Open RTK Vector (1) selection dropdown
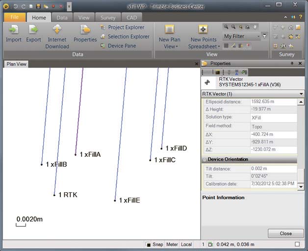Screen dimensions: 308x251 click(x=301, y=94)
